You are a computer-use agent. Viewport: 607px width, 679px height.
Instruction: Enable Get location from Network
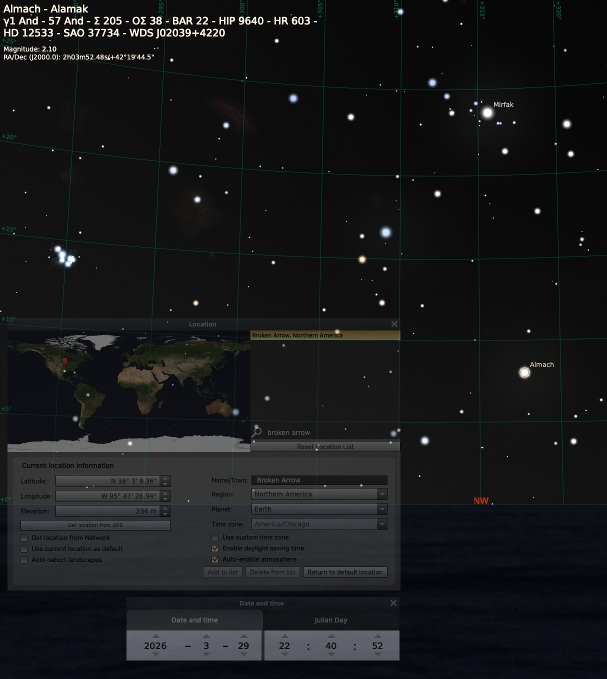click(x=24, y=538)
